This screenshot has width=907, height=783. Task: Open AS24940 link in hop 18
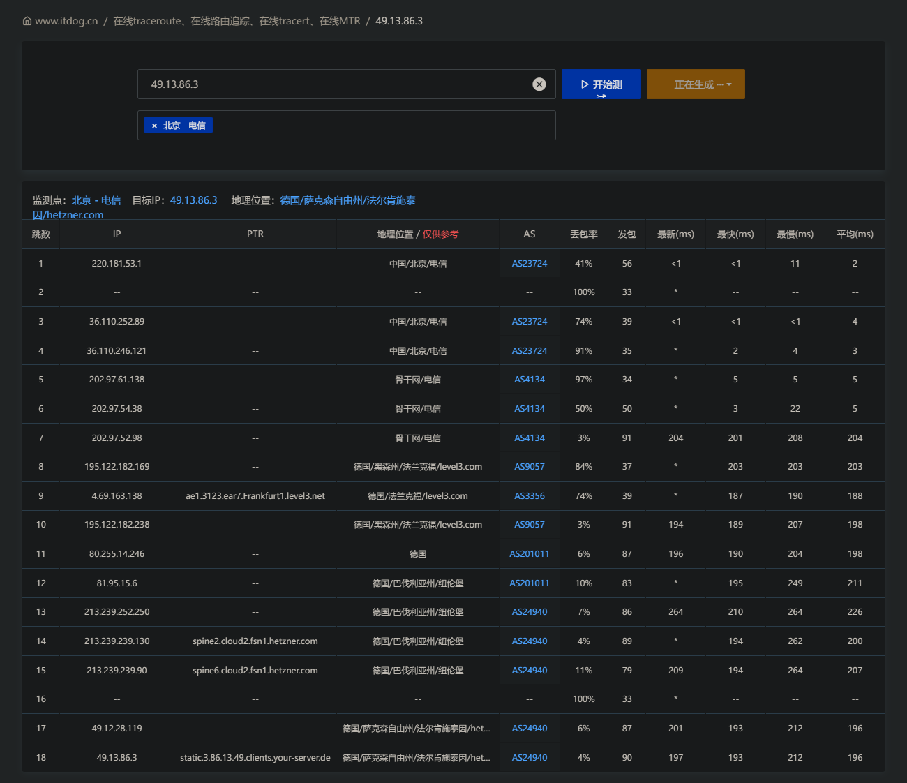[530, 758]
